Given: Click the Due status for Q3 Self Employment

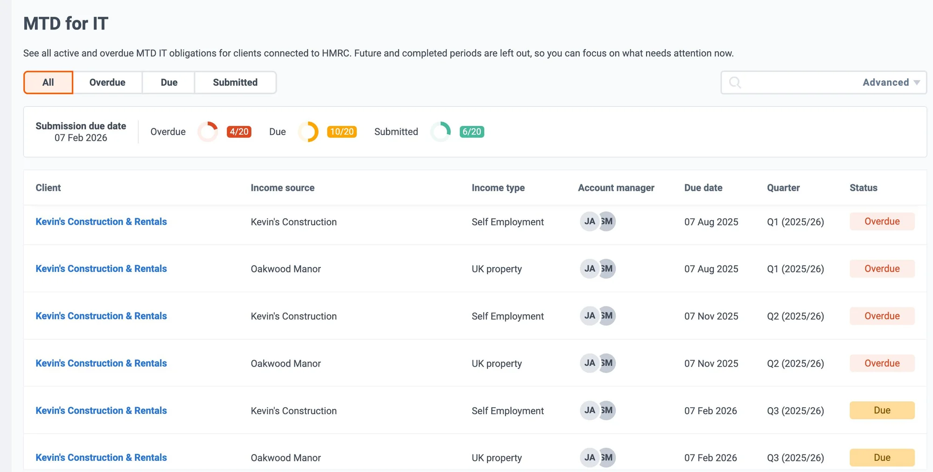Looking at the screenshot, I should [x=882, y=410].
